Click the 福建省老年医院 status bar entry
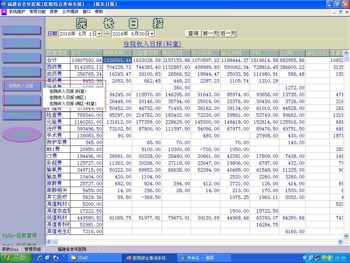 coord(72,249)
